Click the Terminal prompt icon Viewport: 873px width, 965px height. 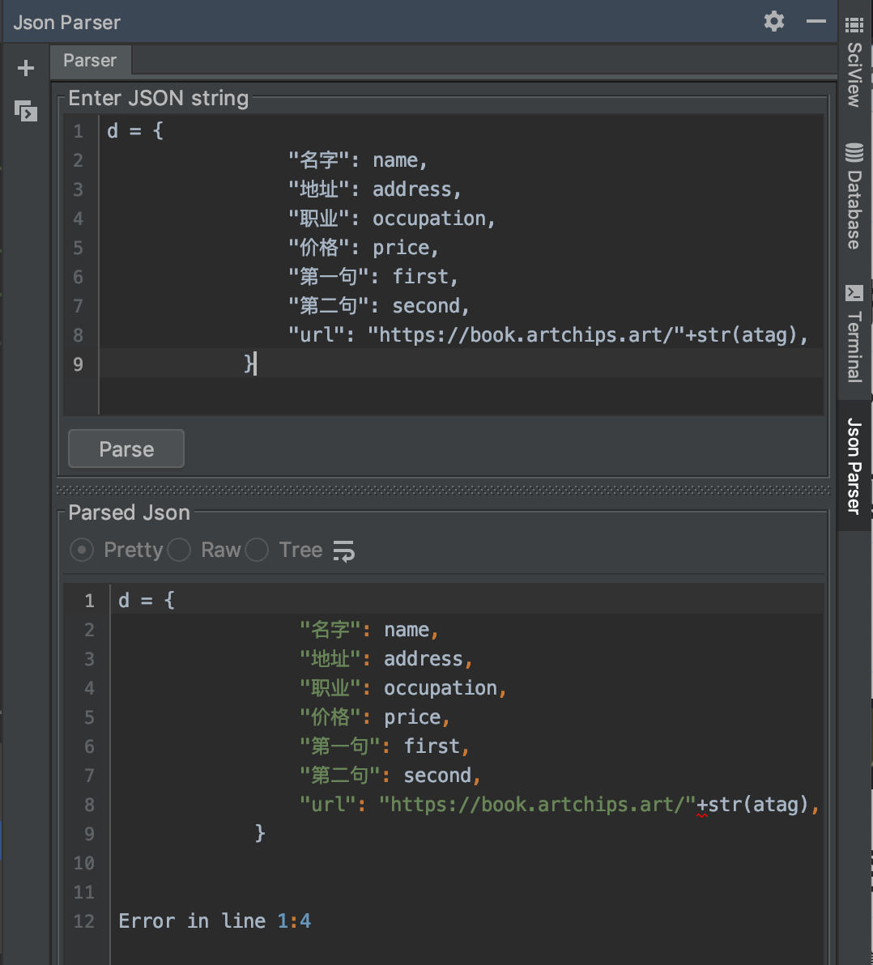pos(854,292)
